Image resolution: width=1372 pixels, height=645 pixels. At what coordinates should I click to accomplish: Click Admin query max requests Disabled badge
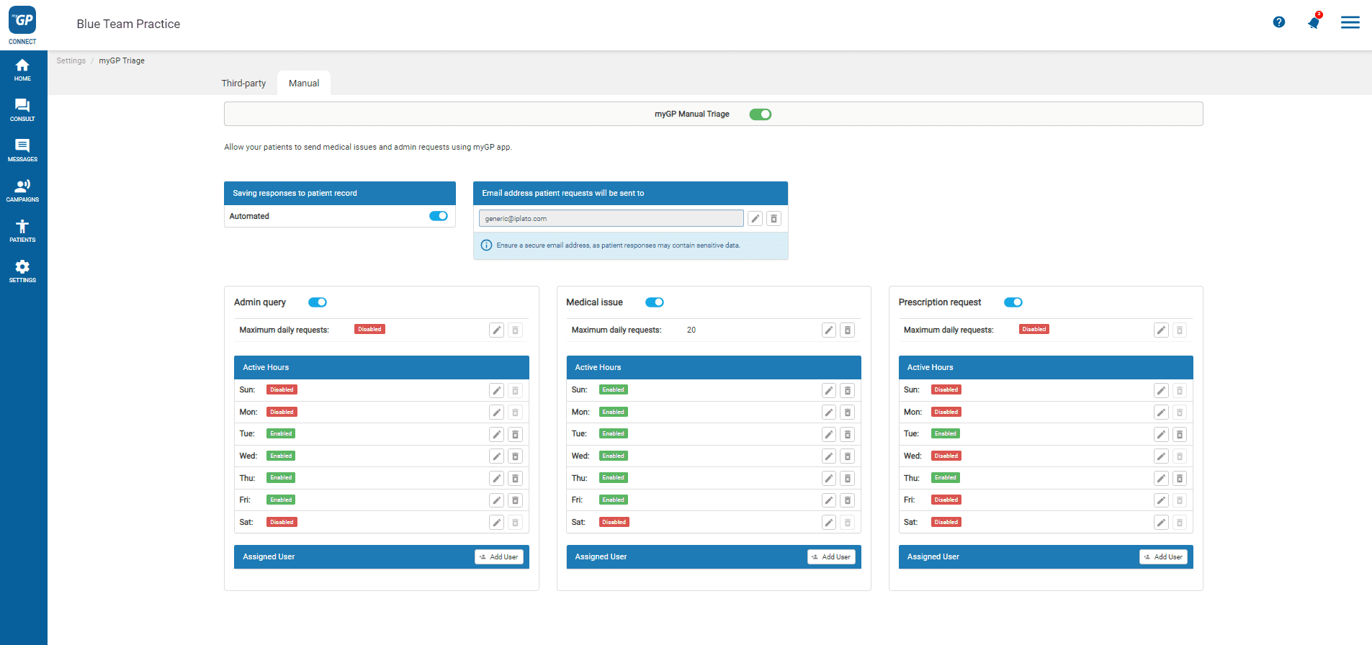pos(369,330)
